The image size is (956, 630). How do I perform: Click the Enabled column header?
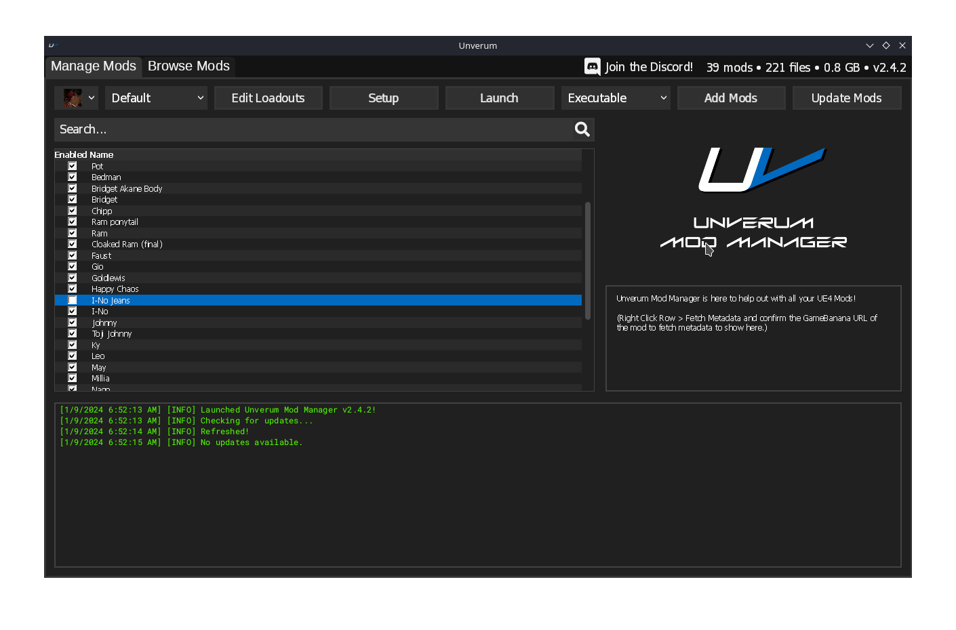coord(71,155)
